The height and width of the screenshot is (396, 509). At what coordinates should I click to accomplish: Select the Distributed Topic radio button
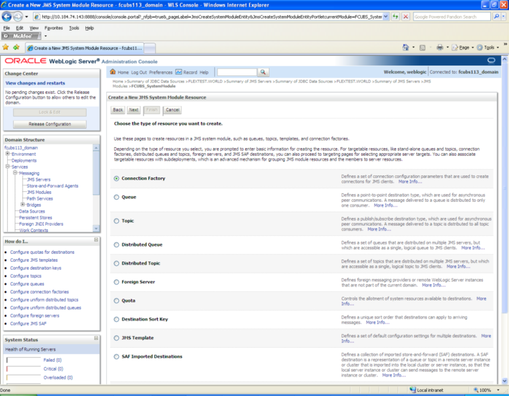tap(116, 263)
